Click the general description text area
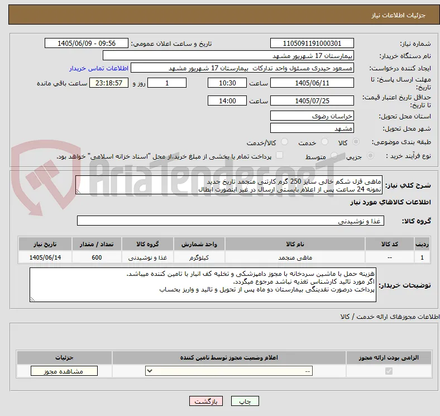The width and height of the screenshot is (440, 416). (229, 185)
